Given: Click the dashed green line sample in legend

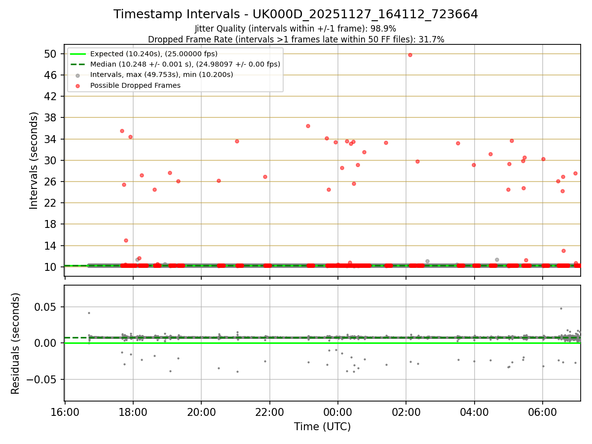Looking at the screenshot, I should click(x=78, y=64).
